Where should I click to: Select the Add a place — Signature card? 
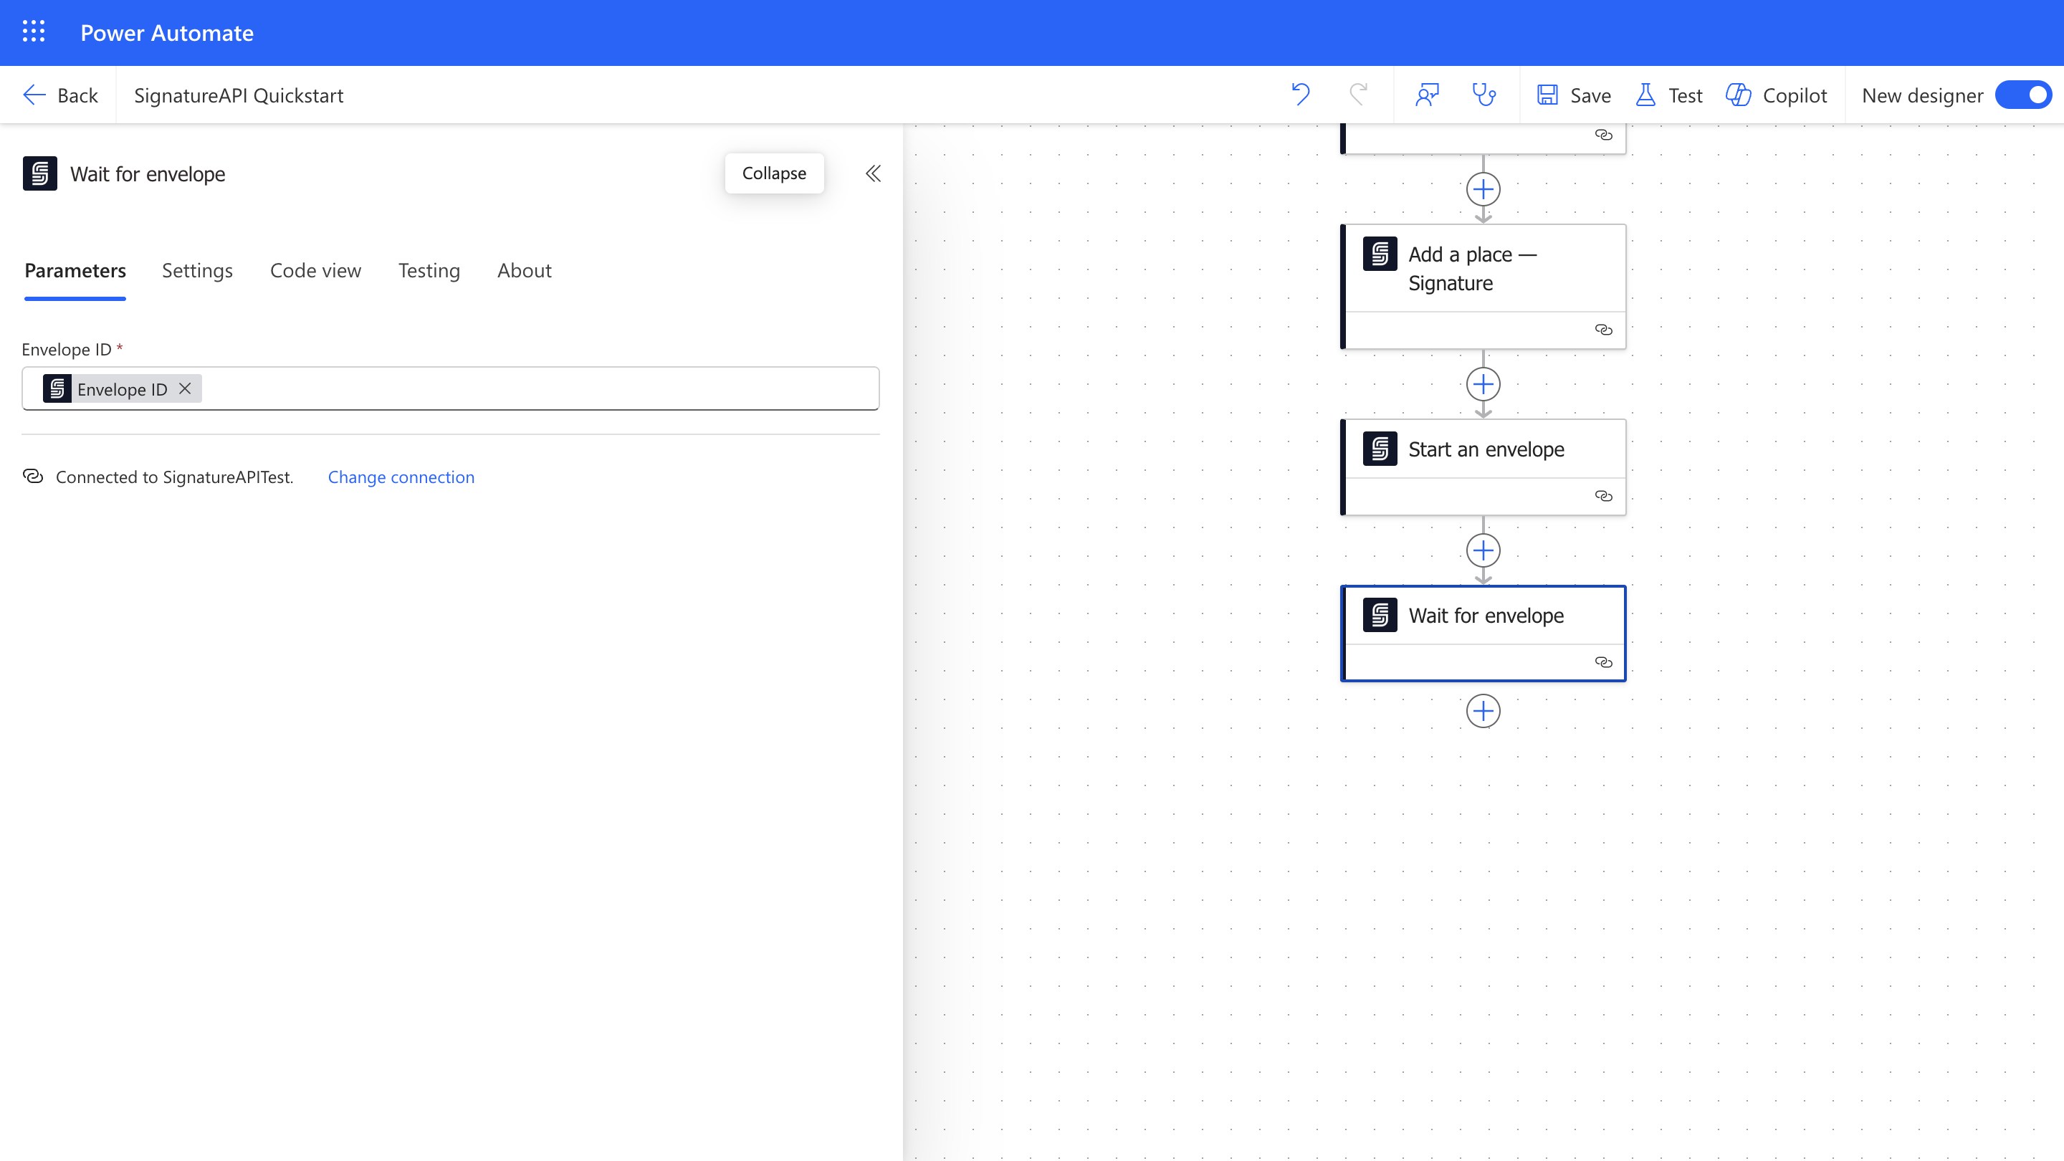pyautogui.click(x=1483, y=269)
